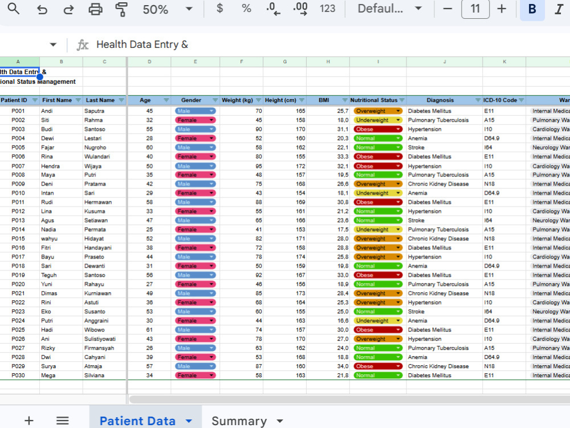Switch to the Summary tab
Screen dimensions: 570x428
point(239,421)
